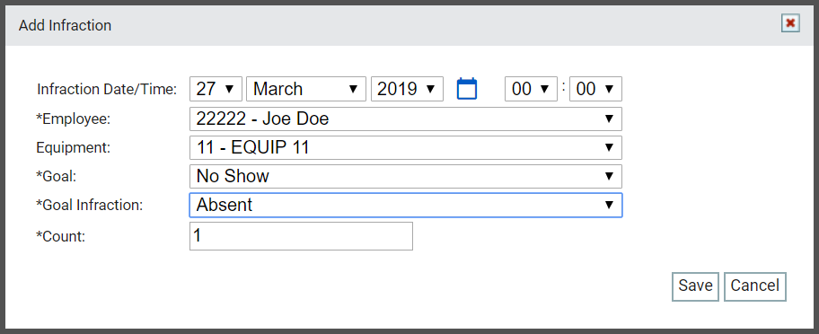The image size is (819, 334).
Task: Open the minutes dropdown after the colon
Action: [595, 89]
